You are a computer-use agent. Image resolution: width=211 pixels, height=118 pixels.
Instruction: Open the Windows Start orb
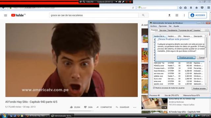pyautogui.click(x=4, y=115)
